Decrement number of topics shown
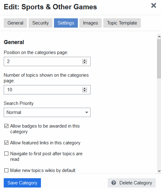This screenshot has width=161, height=190. coord(85,91)
